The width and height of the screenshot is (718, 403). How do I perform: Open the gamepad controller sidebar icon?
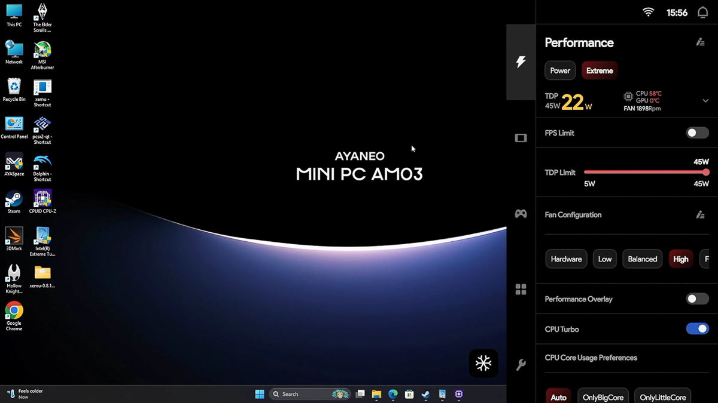point(521,214)
